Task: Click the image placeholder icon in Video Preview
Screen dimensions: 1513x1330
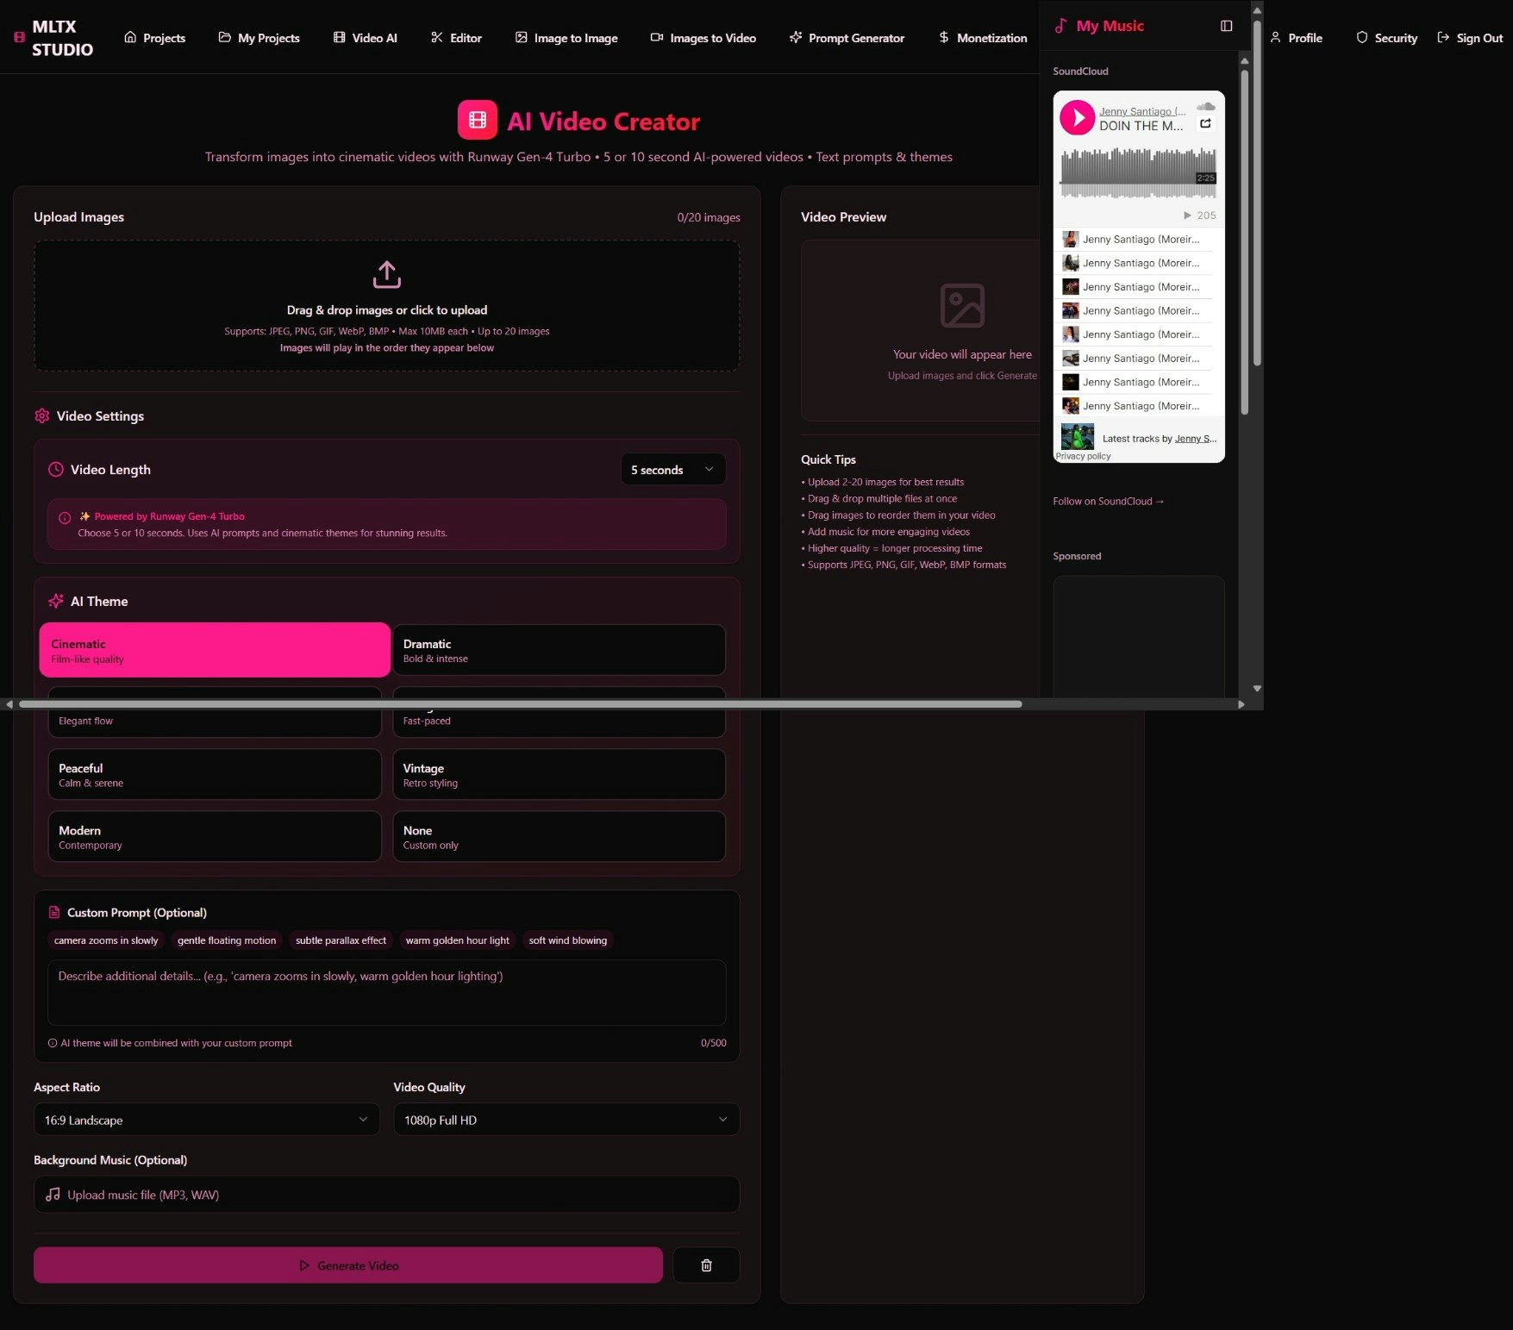Action: (x=962, y=305)
